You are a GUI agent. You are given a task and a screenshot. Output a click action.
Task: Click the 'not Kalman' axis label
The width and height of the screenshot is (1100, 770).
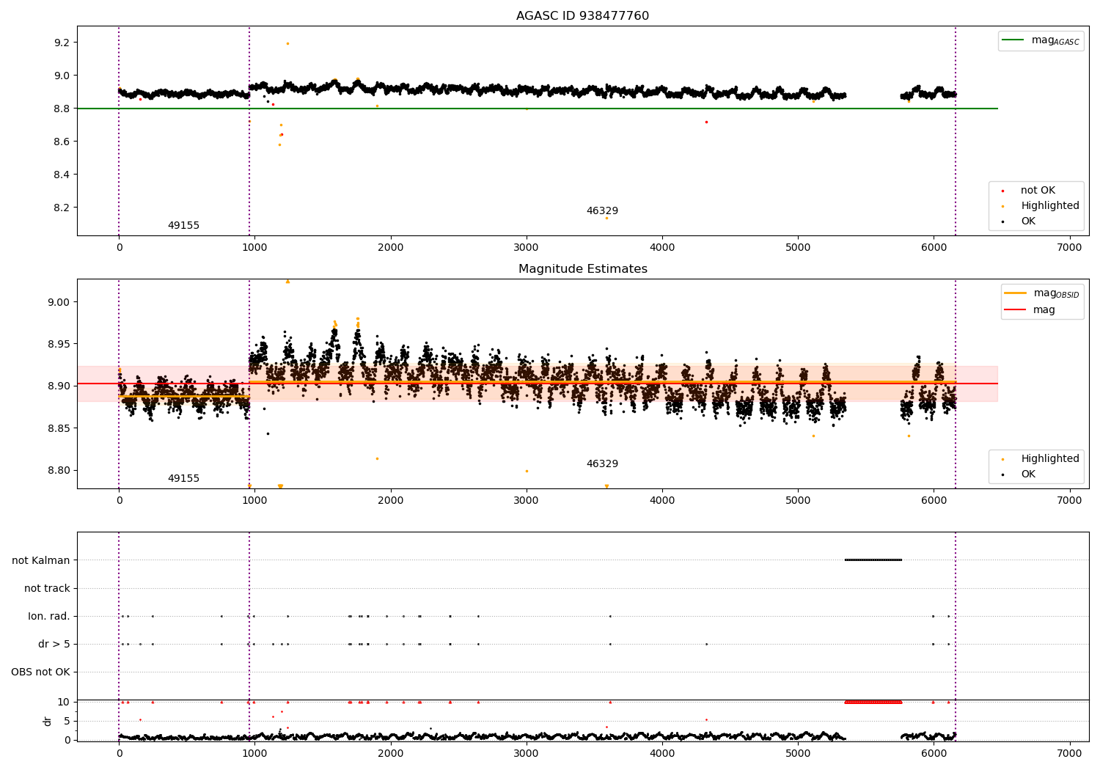pyautogui.click(x=41, y=561)
